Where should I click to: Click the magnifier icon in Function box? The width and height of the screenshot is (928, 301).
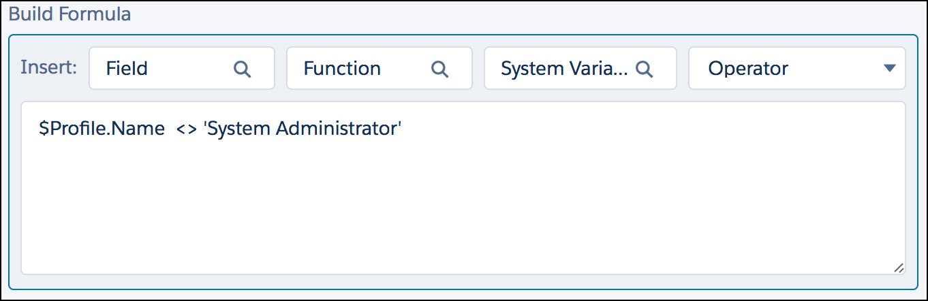point(440,69)
